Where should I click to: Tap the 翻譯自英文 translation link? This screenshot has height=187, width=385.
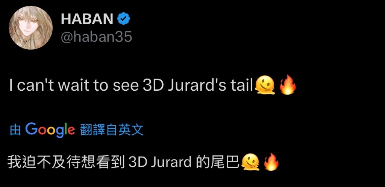[x=112, y=130]
